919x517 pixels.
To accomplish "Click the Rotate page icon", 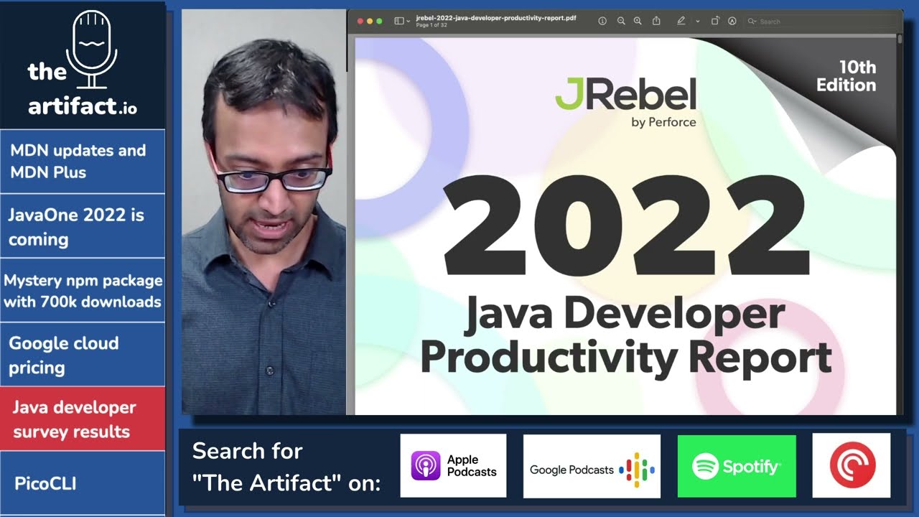I will pos(715,21).
